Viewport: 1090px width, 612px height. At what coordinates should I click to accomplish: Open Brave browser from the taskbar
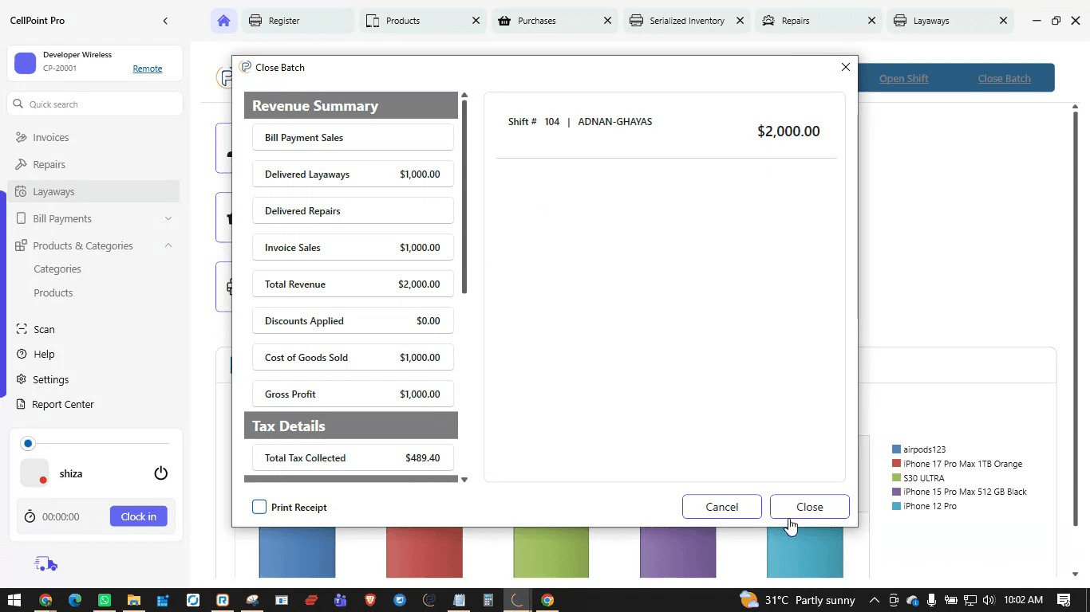click(370, 600)
